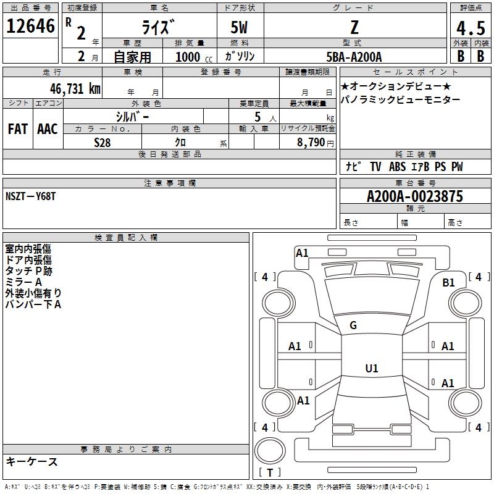Click door type value 5W

tap(239, 27)
